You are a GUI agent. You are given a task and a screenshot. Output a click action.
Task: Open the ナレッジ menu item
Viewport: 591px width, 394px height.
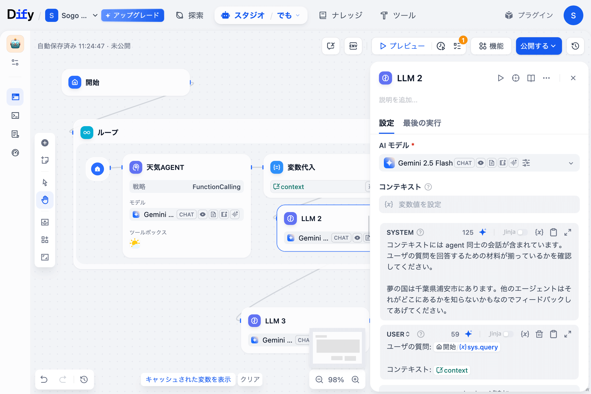coord(340,15)
